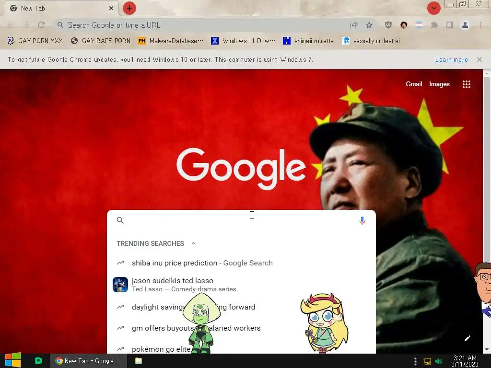Image resolution: width=491 pixels, height=368 pixels.
Task: Select 'gm offers buyouts' trending suggestion
Action: click(241, 328)
